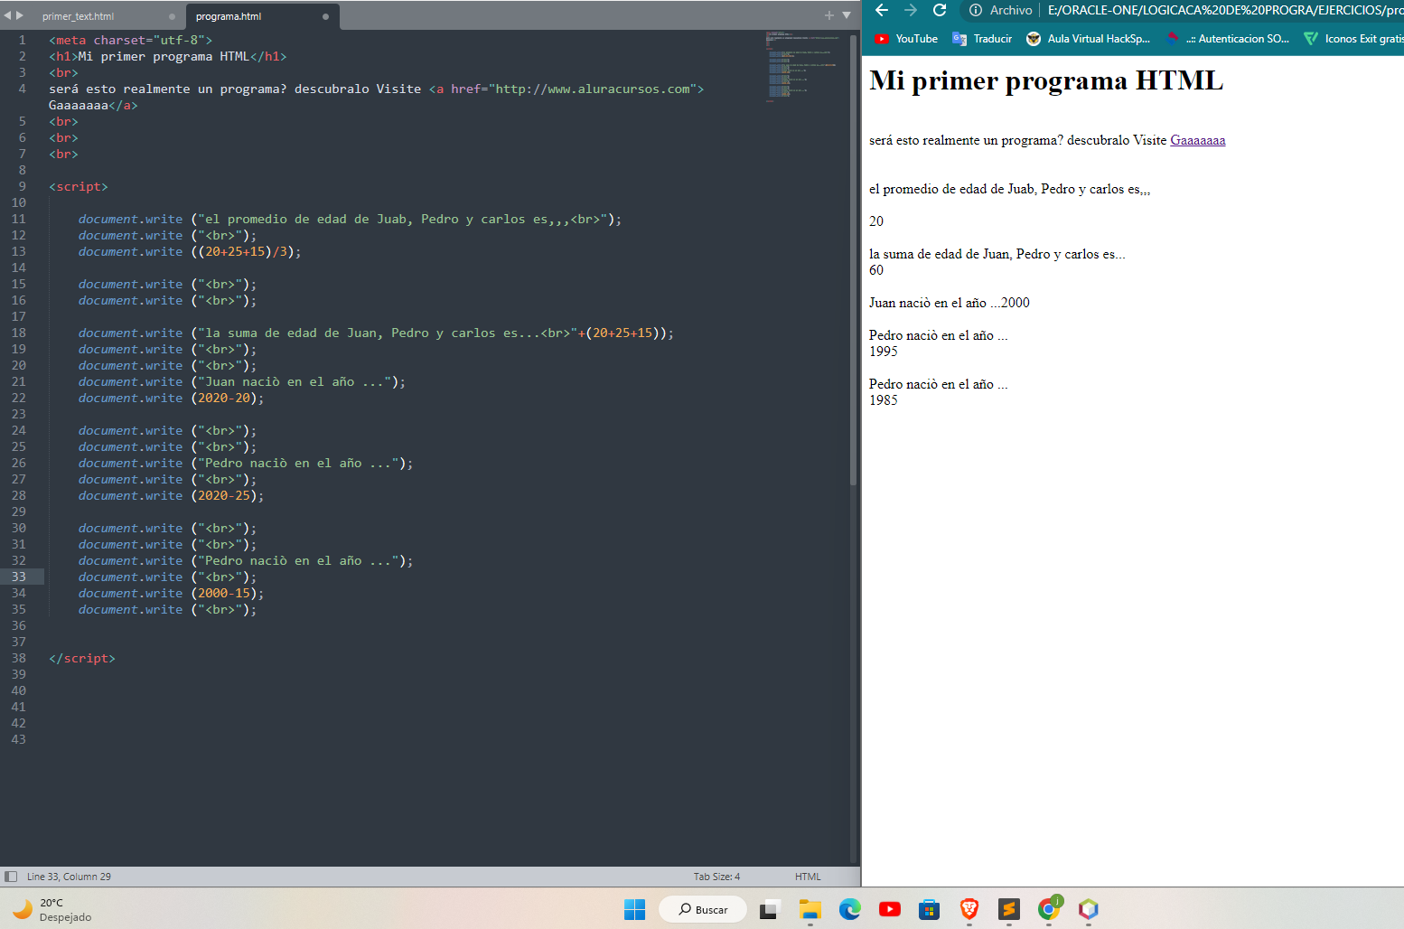Viewport: 1404px width, 929px height.
Task: Toggle the sidebar icon in the status bar
Action: 11,877
